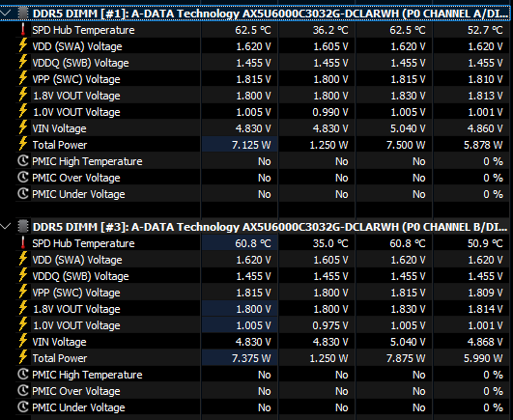
Task: Click DIMM #3 average Total Power 5.990 W
Action: point(483,358)
